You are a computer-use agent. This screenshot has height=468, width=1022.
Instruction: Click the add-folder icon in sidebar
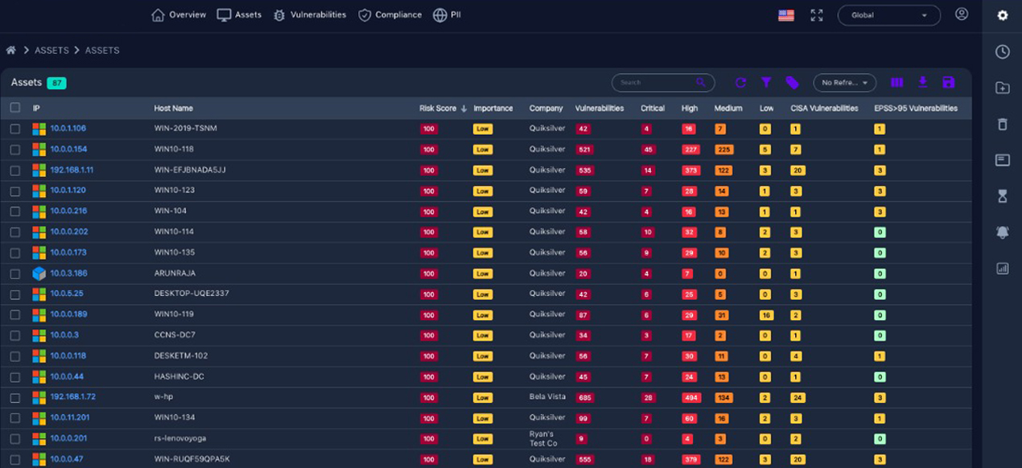(1003, 88)
